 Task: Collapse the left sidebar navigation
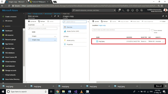pyautogui.click(x=24, y=14)
